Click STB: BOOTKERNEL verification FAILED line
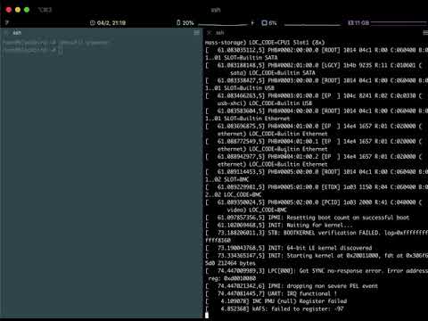This screenshot has width=428, height=321. 317,233
